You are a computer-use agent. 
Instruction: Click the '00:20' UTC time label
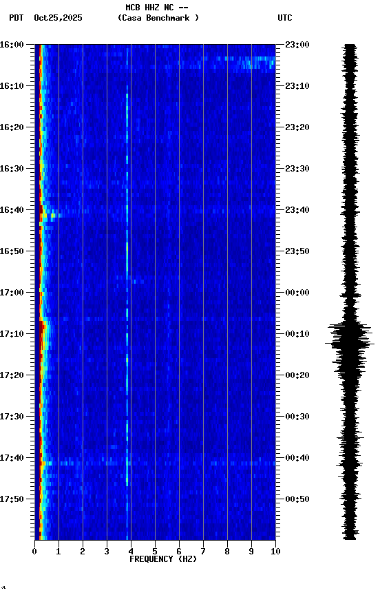click(x=297, y=375)
